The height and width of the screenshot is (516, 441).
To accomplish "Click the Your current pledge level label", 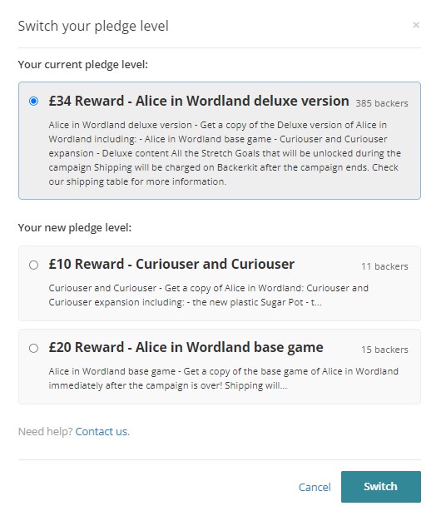I will [83, 65].
